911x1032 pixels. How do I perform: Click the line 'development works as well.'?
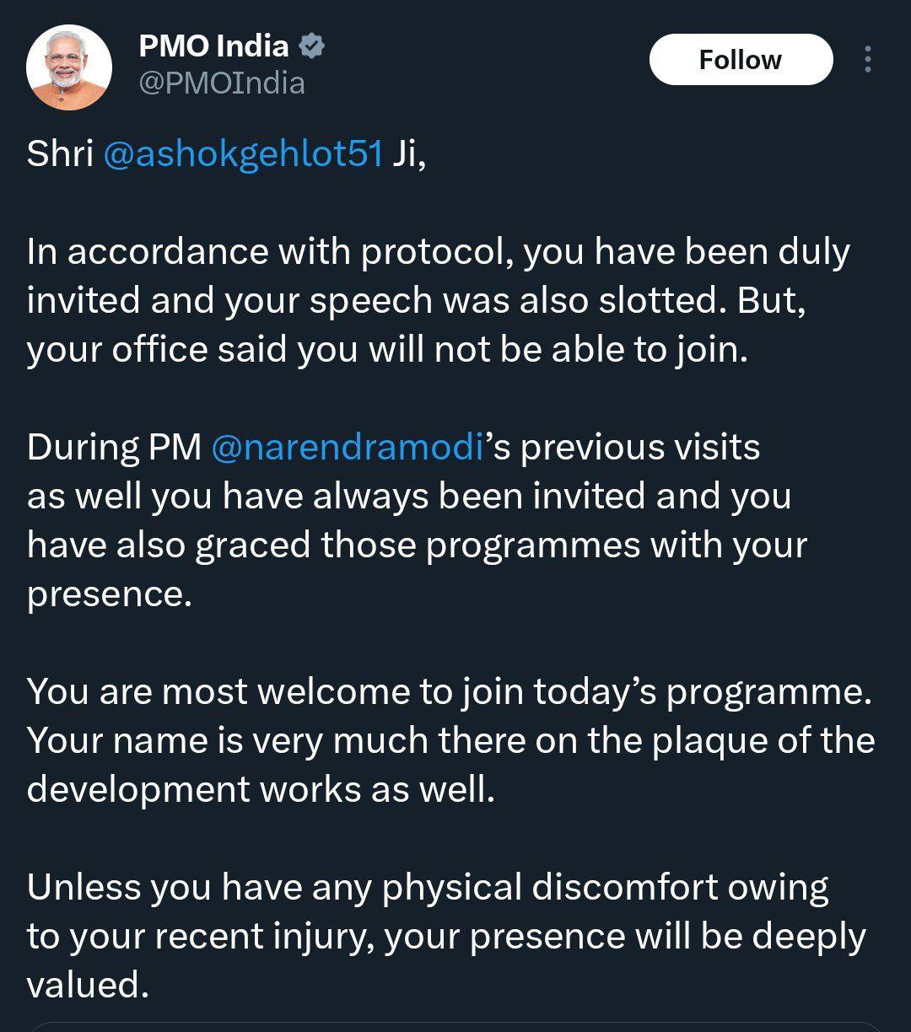pos(261,790)
